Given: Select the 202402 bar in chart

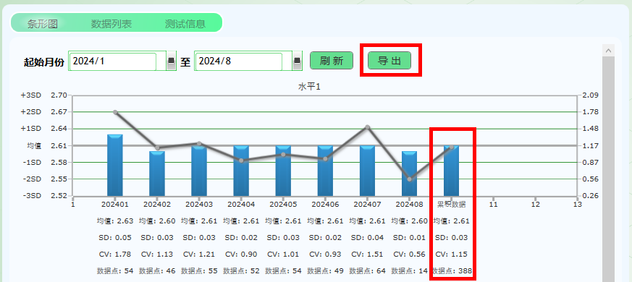Looking at the screenshot, I should [x=157, y=174].
